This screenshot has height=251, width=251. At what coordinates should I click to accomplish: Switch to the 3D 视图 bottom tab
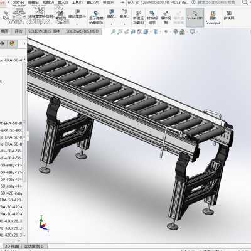12,246
